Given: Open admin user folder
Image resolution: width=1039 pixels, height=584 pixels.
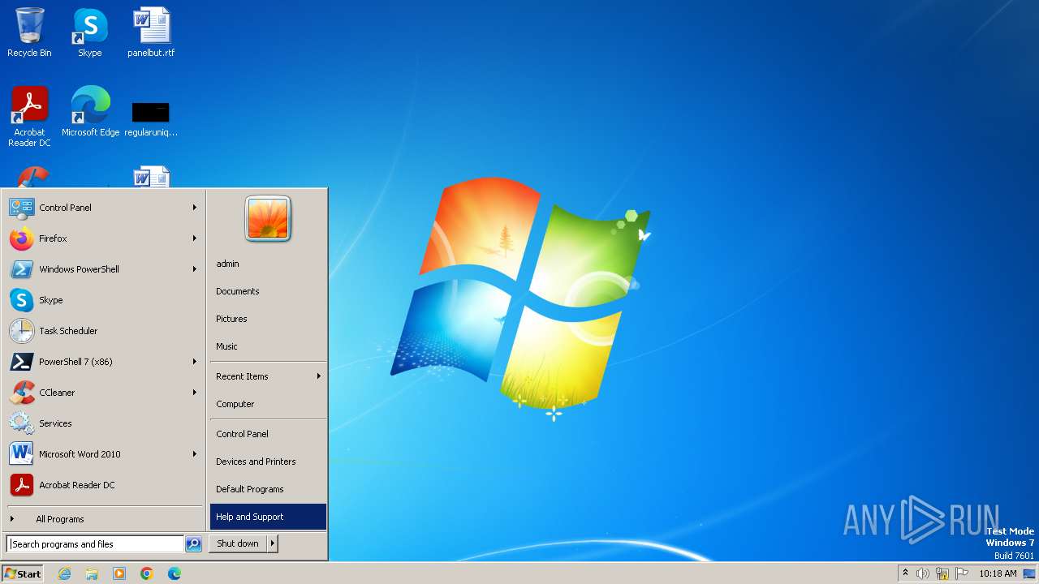Looking at the screenshot, I should 268,264.
